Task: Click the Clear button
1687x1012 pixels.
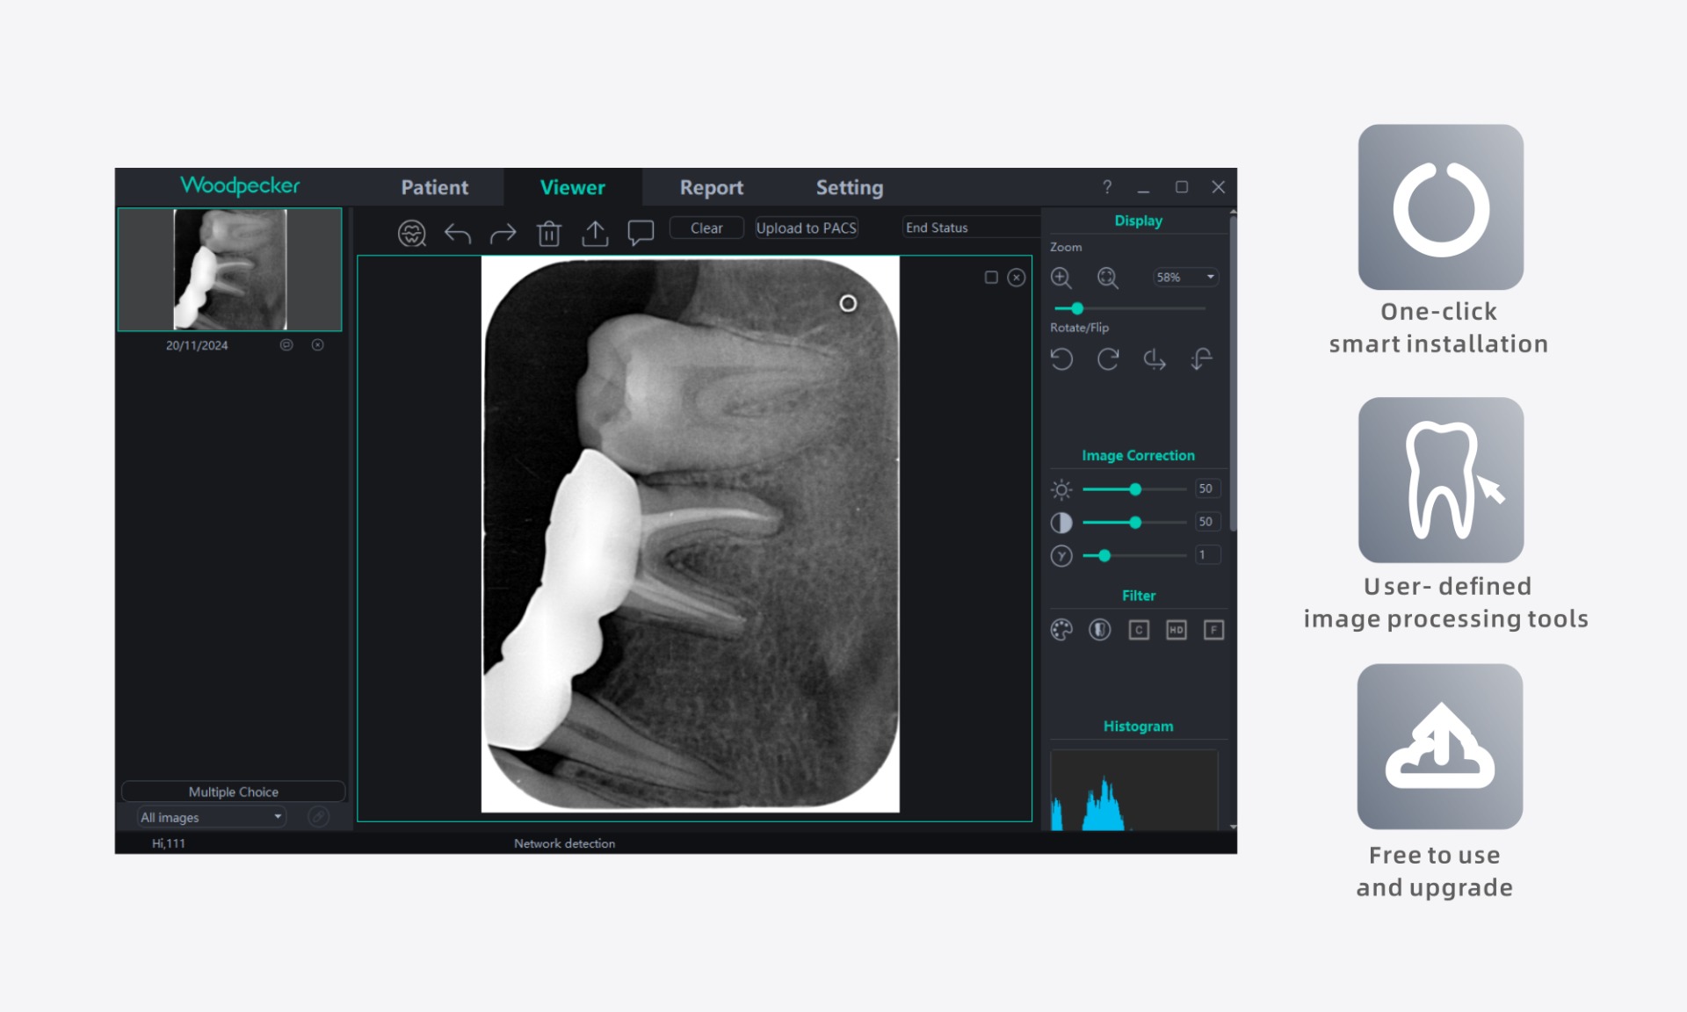Action: 706,228
